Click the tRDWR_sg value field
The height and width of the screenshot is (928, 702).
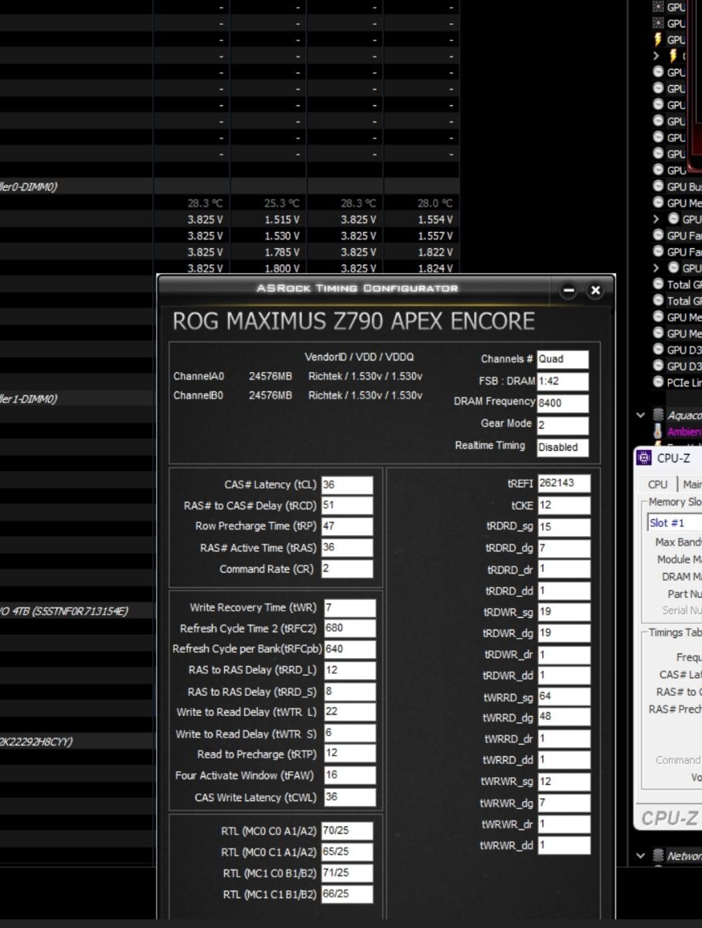(x=564, y=612)
